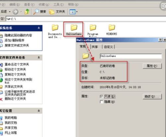Collapse the System Tasks panel chevron
The image size is (166, 137).
[39, 28]
